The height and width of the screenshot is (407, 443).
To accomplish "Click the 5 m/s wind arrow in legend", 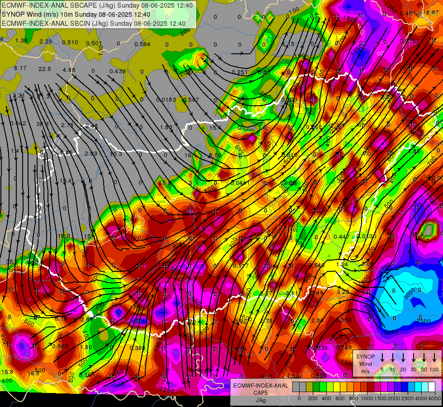I will [382, 358].
